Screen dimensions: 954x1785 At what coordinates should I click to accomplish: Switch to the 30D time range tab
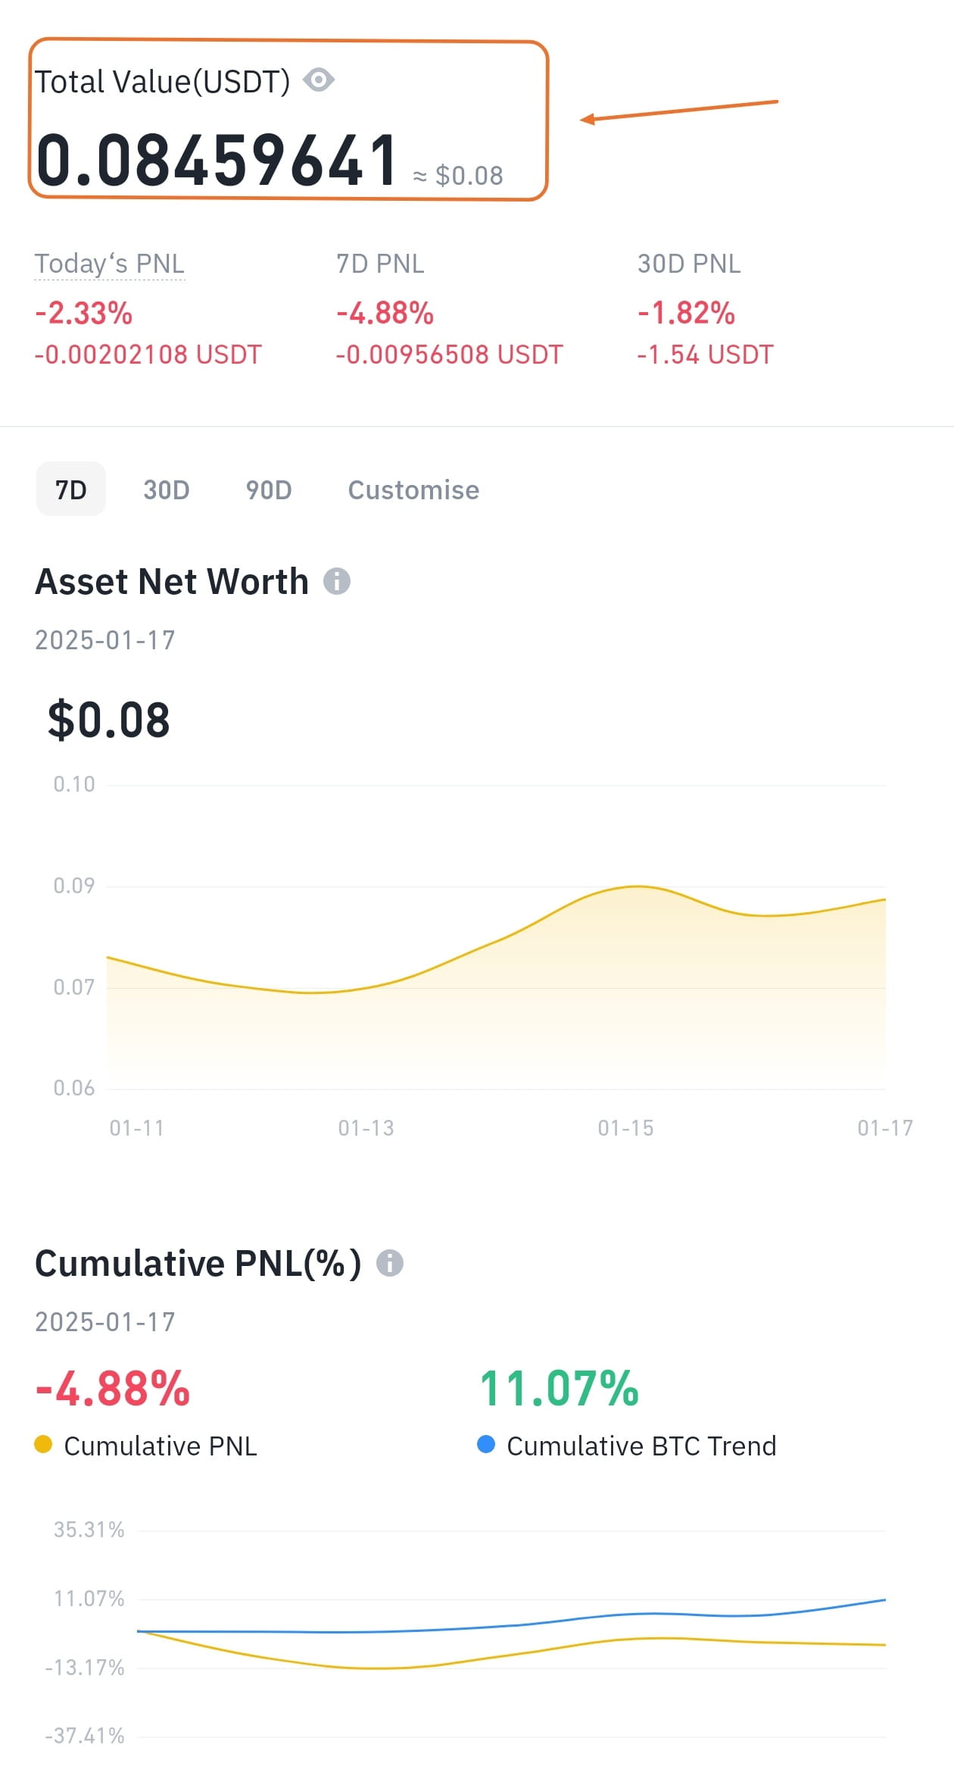click(167, 490)
